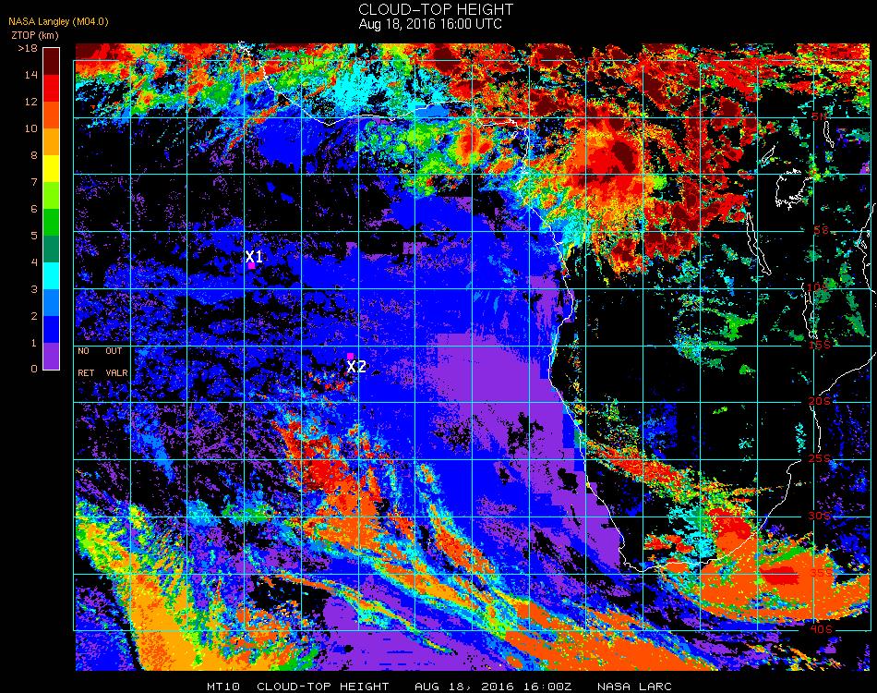Pick the teal-green 4–5 km legend swatch
Viewport: 877px width, 693px height.
[x=52, y=249]
